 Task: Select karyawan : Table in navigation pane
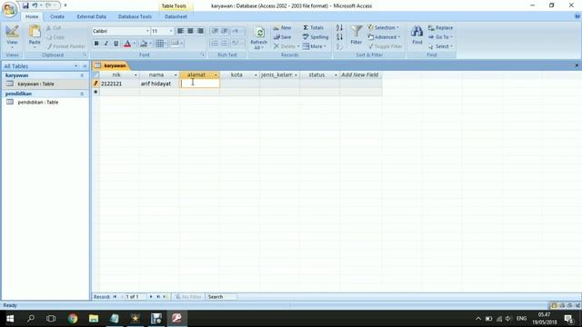(x=36, y=84)
